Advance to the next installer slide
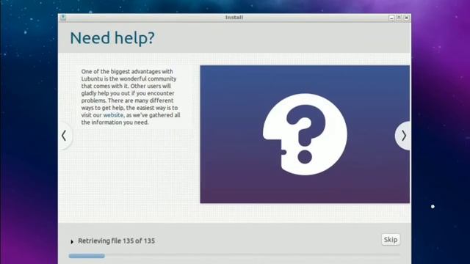 (403, 136)
